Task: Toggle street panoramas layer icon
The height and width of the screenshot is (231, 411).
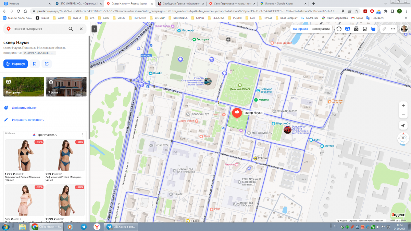Action: coord(348,29)
